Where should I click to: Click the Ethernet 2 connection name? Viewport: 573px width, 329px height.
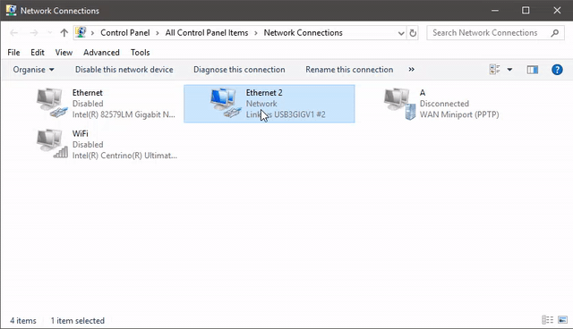(264, 93)
